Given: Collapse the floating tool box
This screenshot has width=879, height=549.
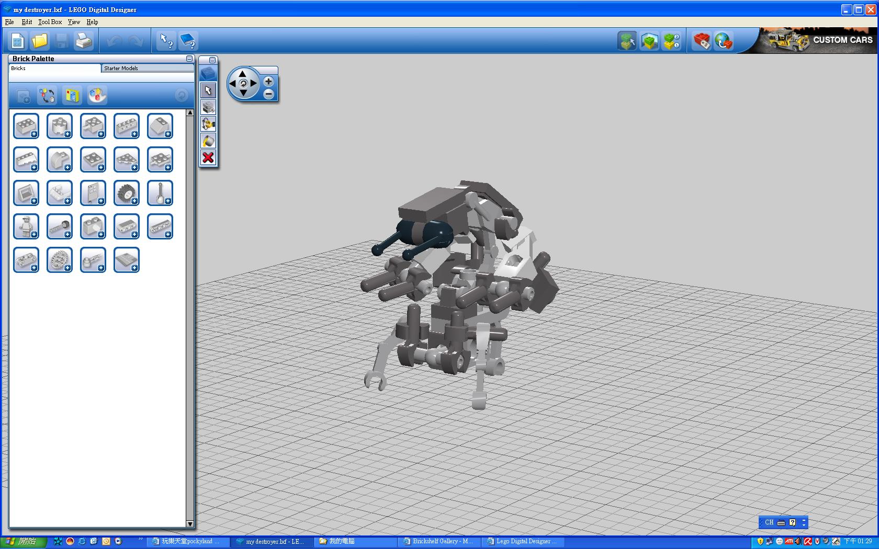Looking at the screenshot, I should click(212, 60).
